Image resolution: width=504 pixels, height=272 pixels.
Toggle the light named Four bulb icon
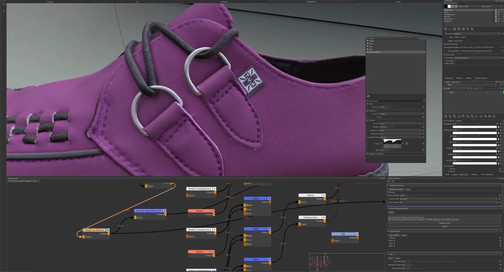point(368,44)
